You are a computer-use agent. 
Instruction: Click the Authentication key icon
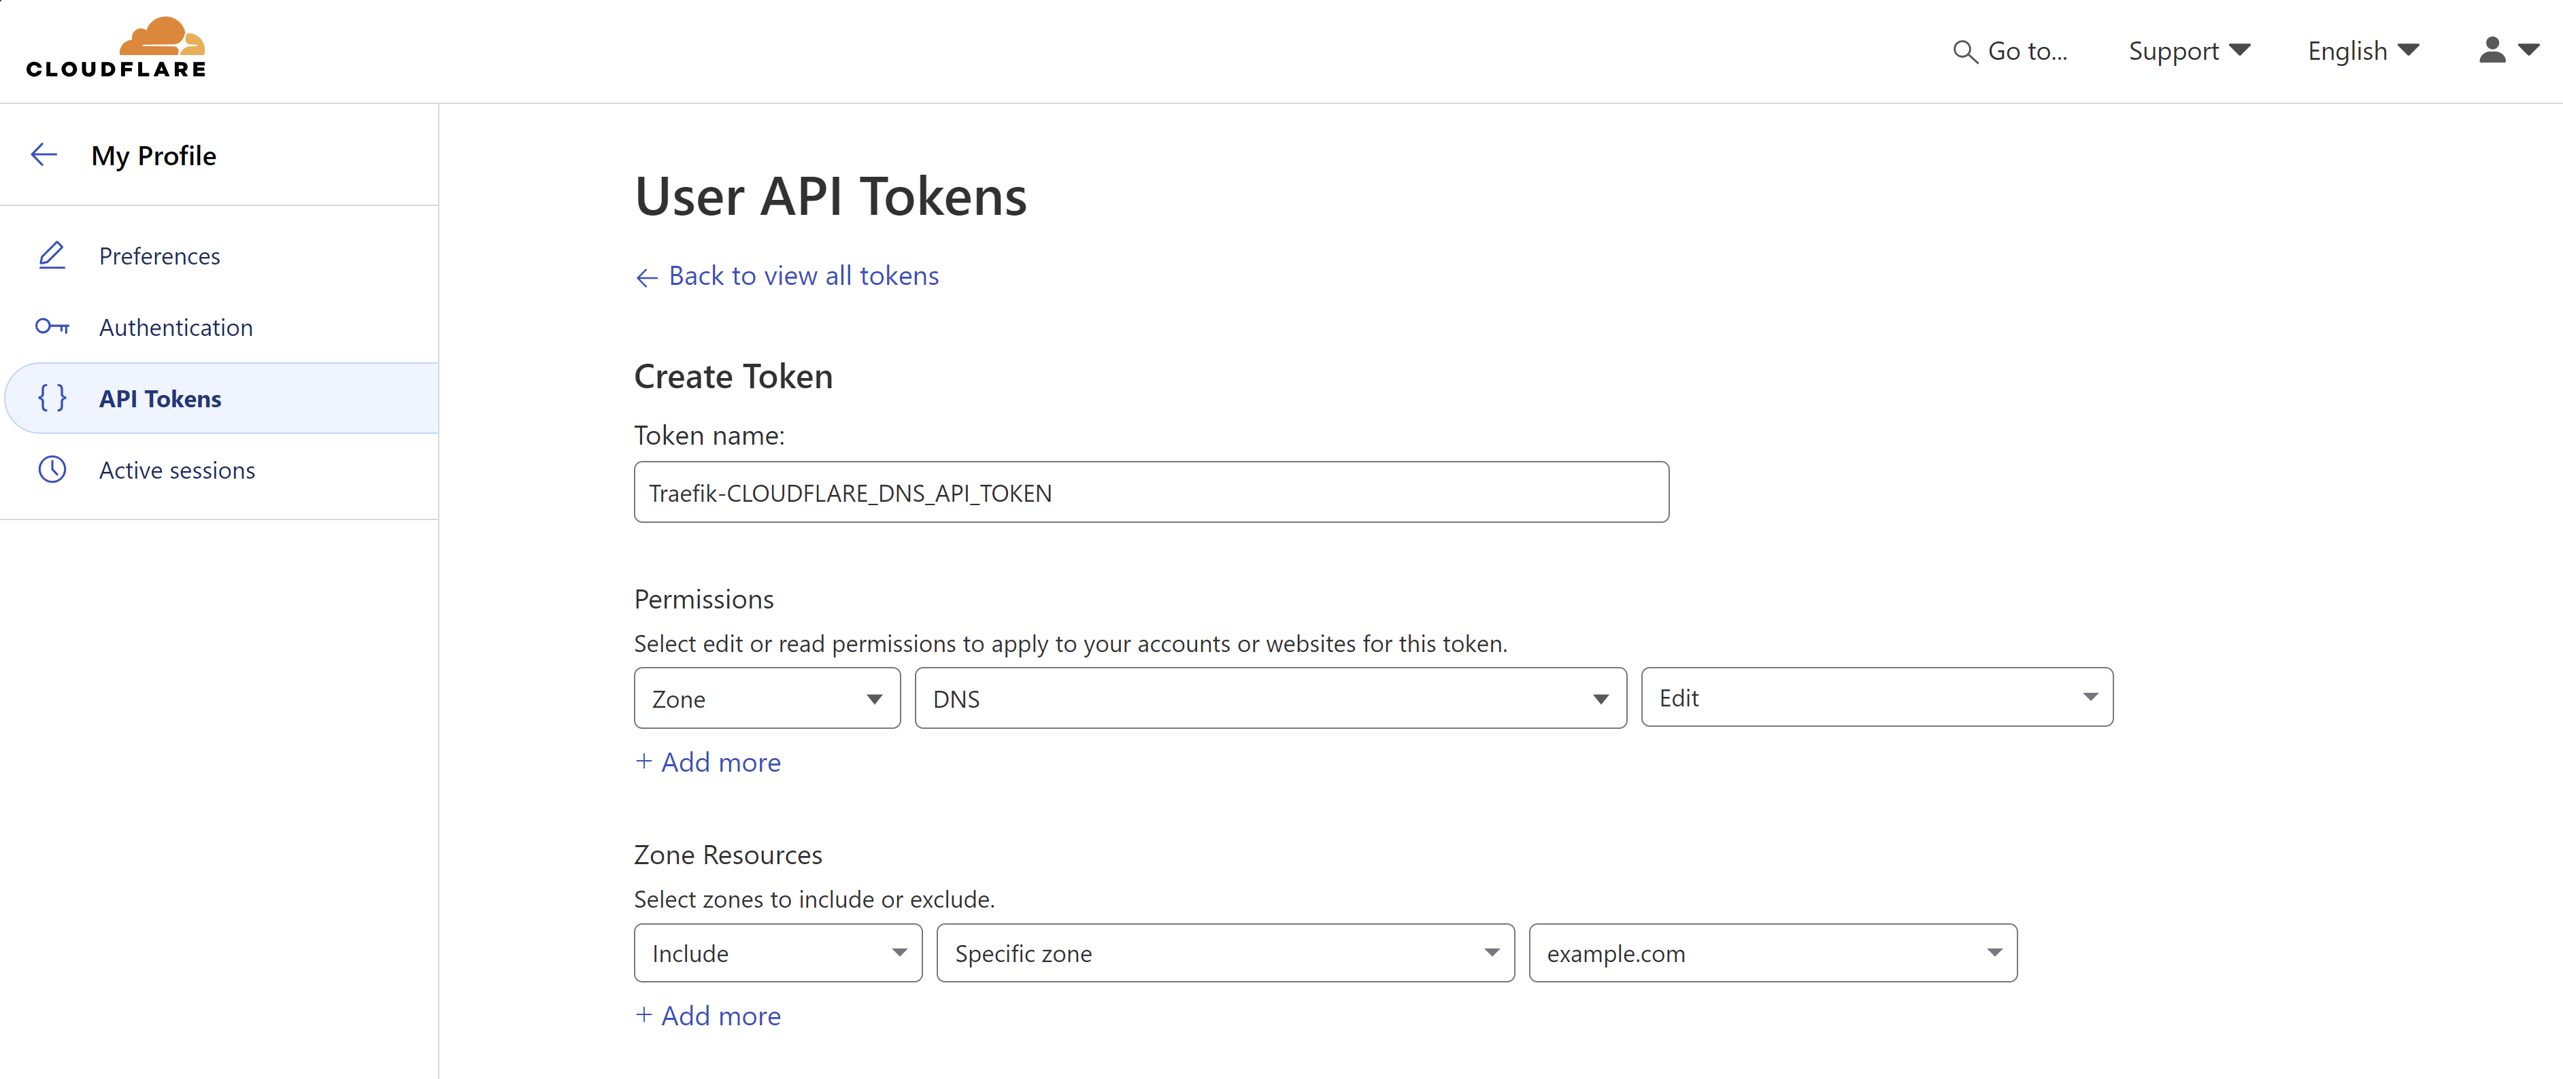(x=52, y=327)
